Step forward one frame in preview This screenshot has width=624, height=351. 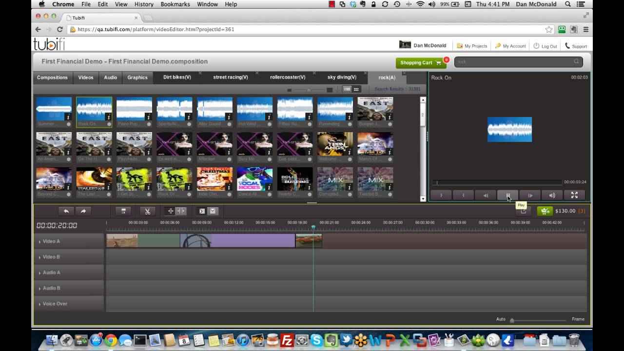(530, 195)
